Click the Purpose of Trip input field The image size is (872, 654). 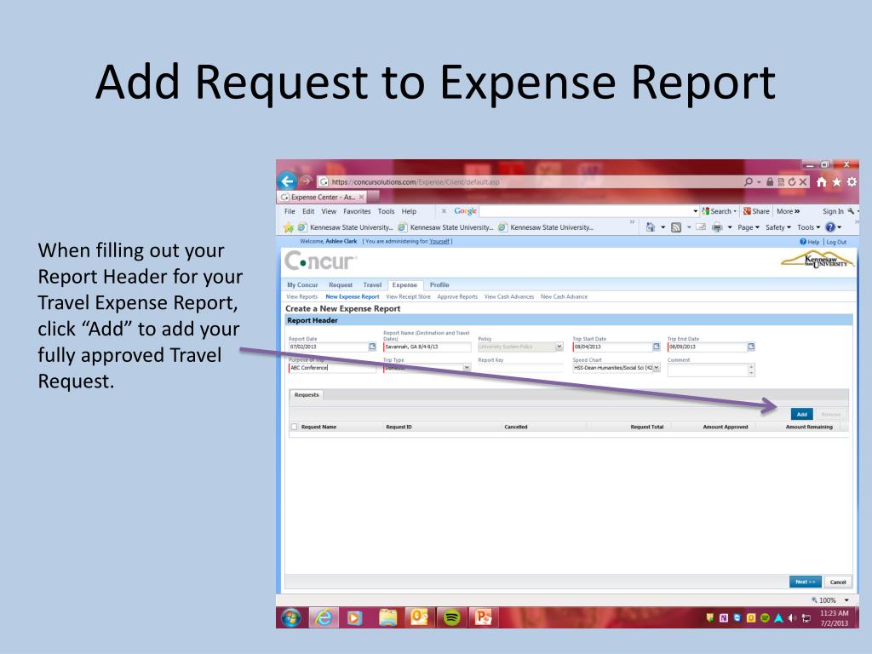point(332,368)
